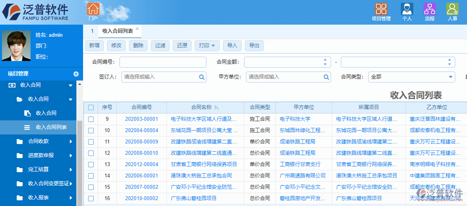Select 收入报表 in the sidebar menu
Image resolution: width=467 pixels, height=206 pixels.
tap(38, 198)
